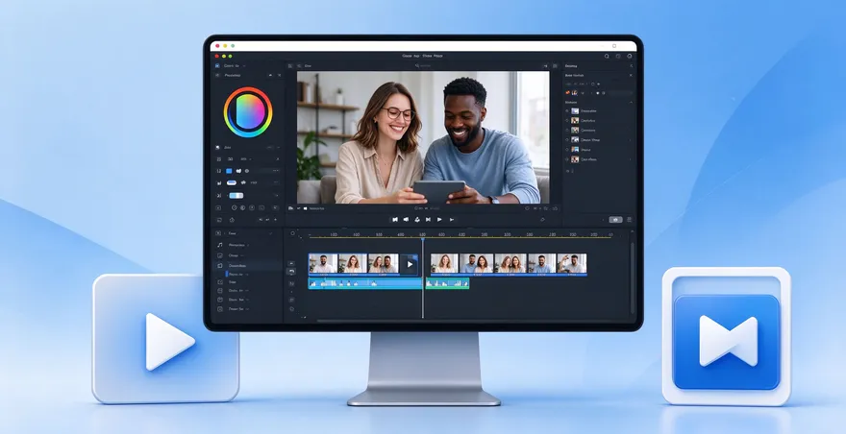Select the long blue audio clip on the timeline
The image size is (846, 434).
(365, 283)
